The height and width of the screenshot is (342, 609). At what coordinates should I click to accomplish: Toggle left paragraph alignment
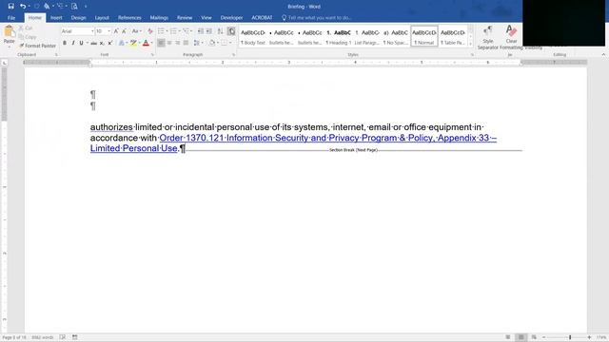pos(161,43)
